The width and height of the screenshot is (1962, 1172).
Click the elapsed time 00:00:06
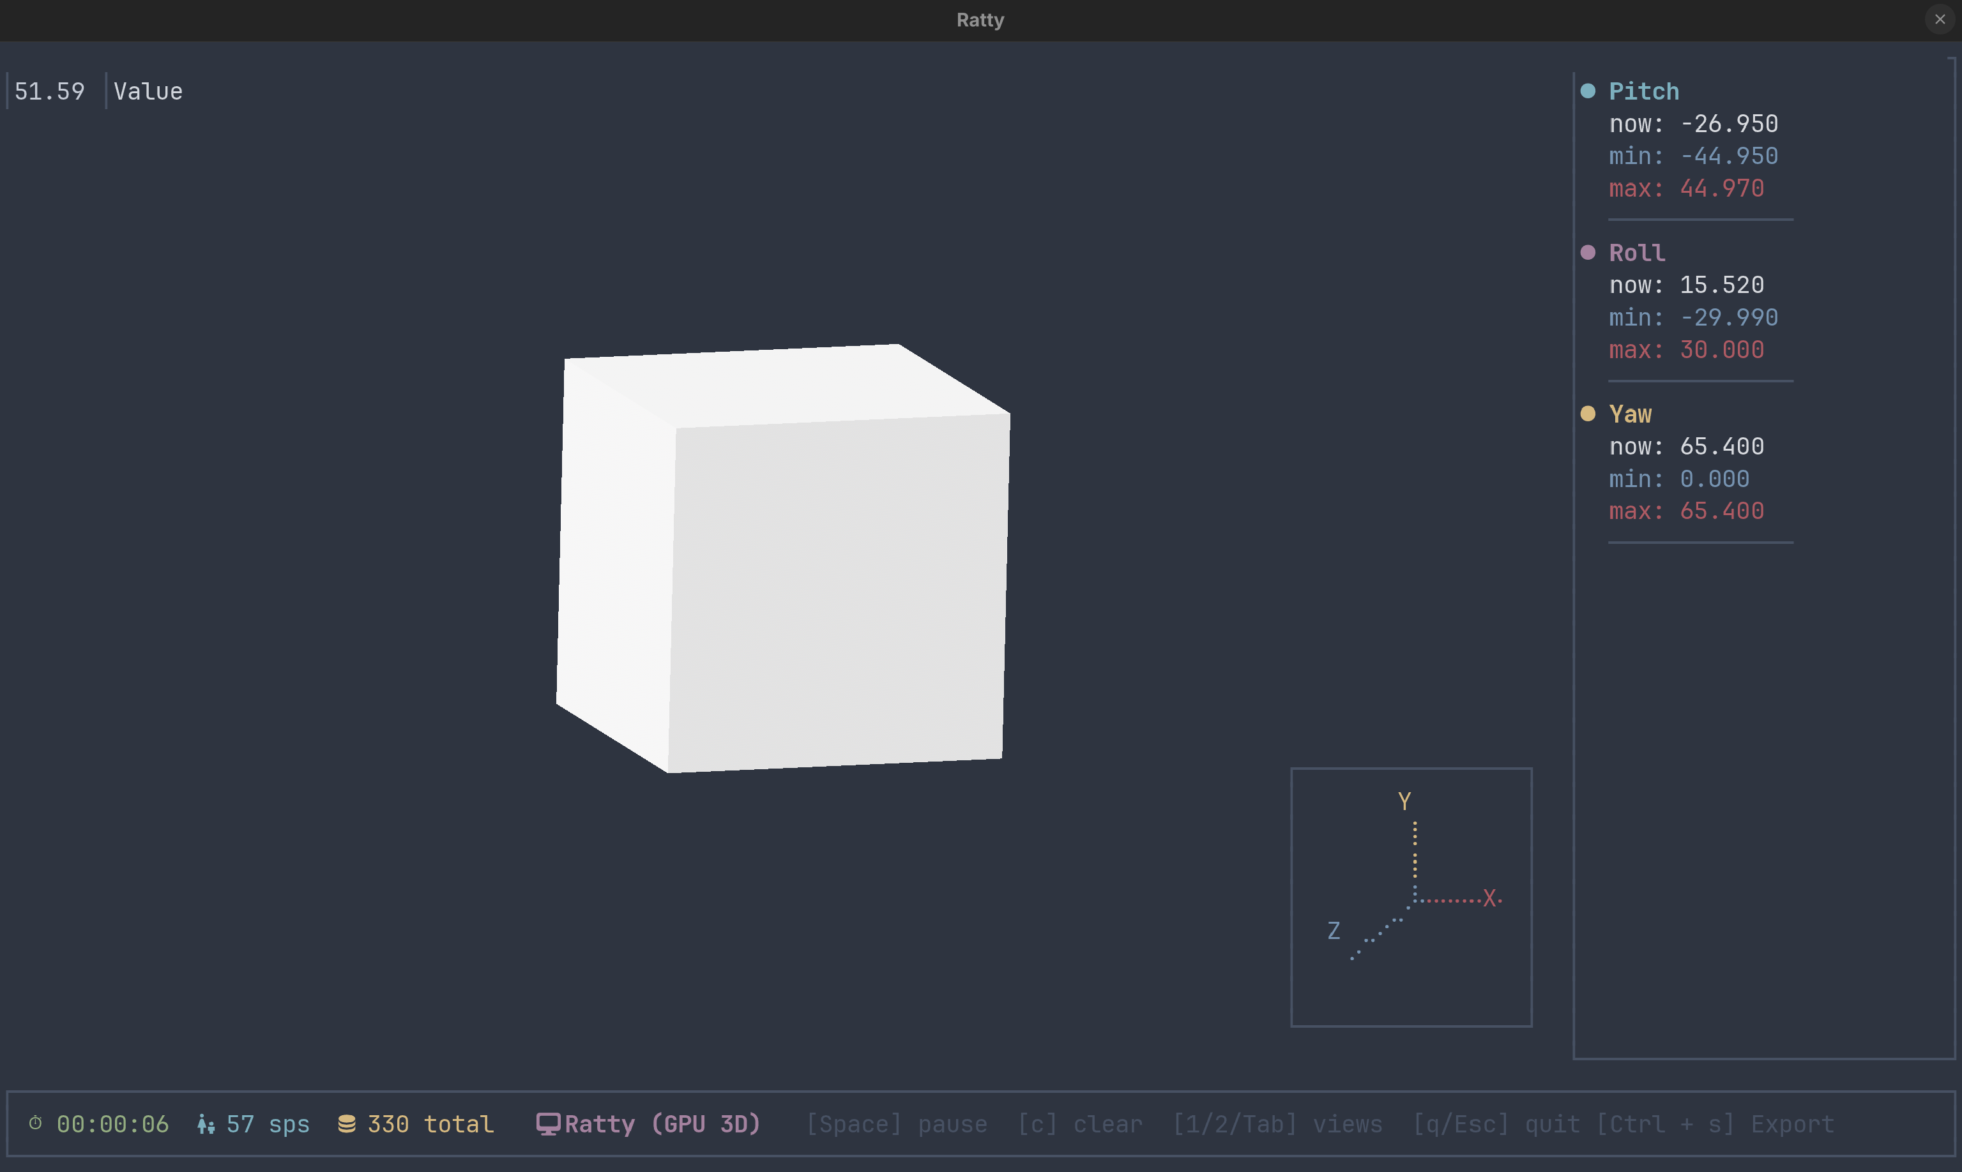(112, 1124)
